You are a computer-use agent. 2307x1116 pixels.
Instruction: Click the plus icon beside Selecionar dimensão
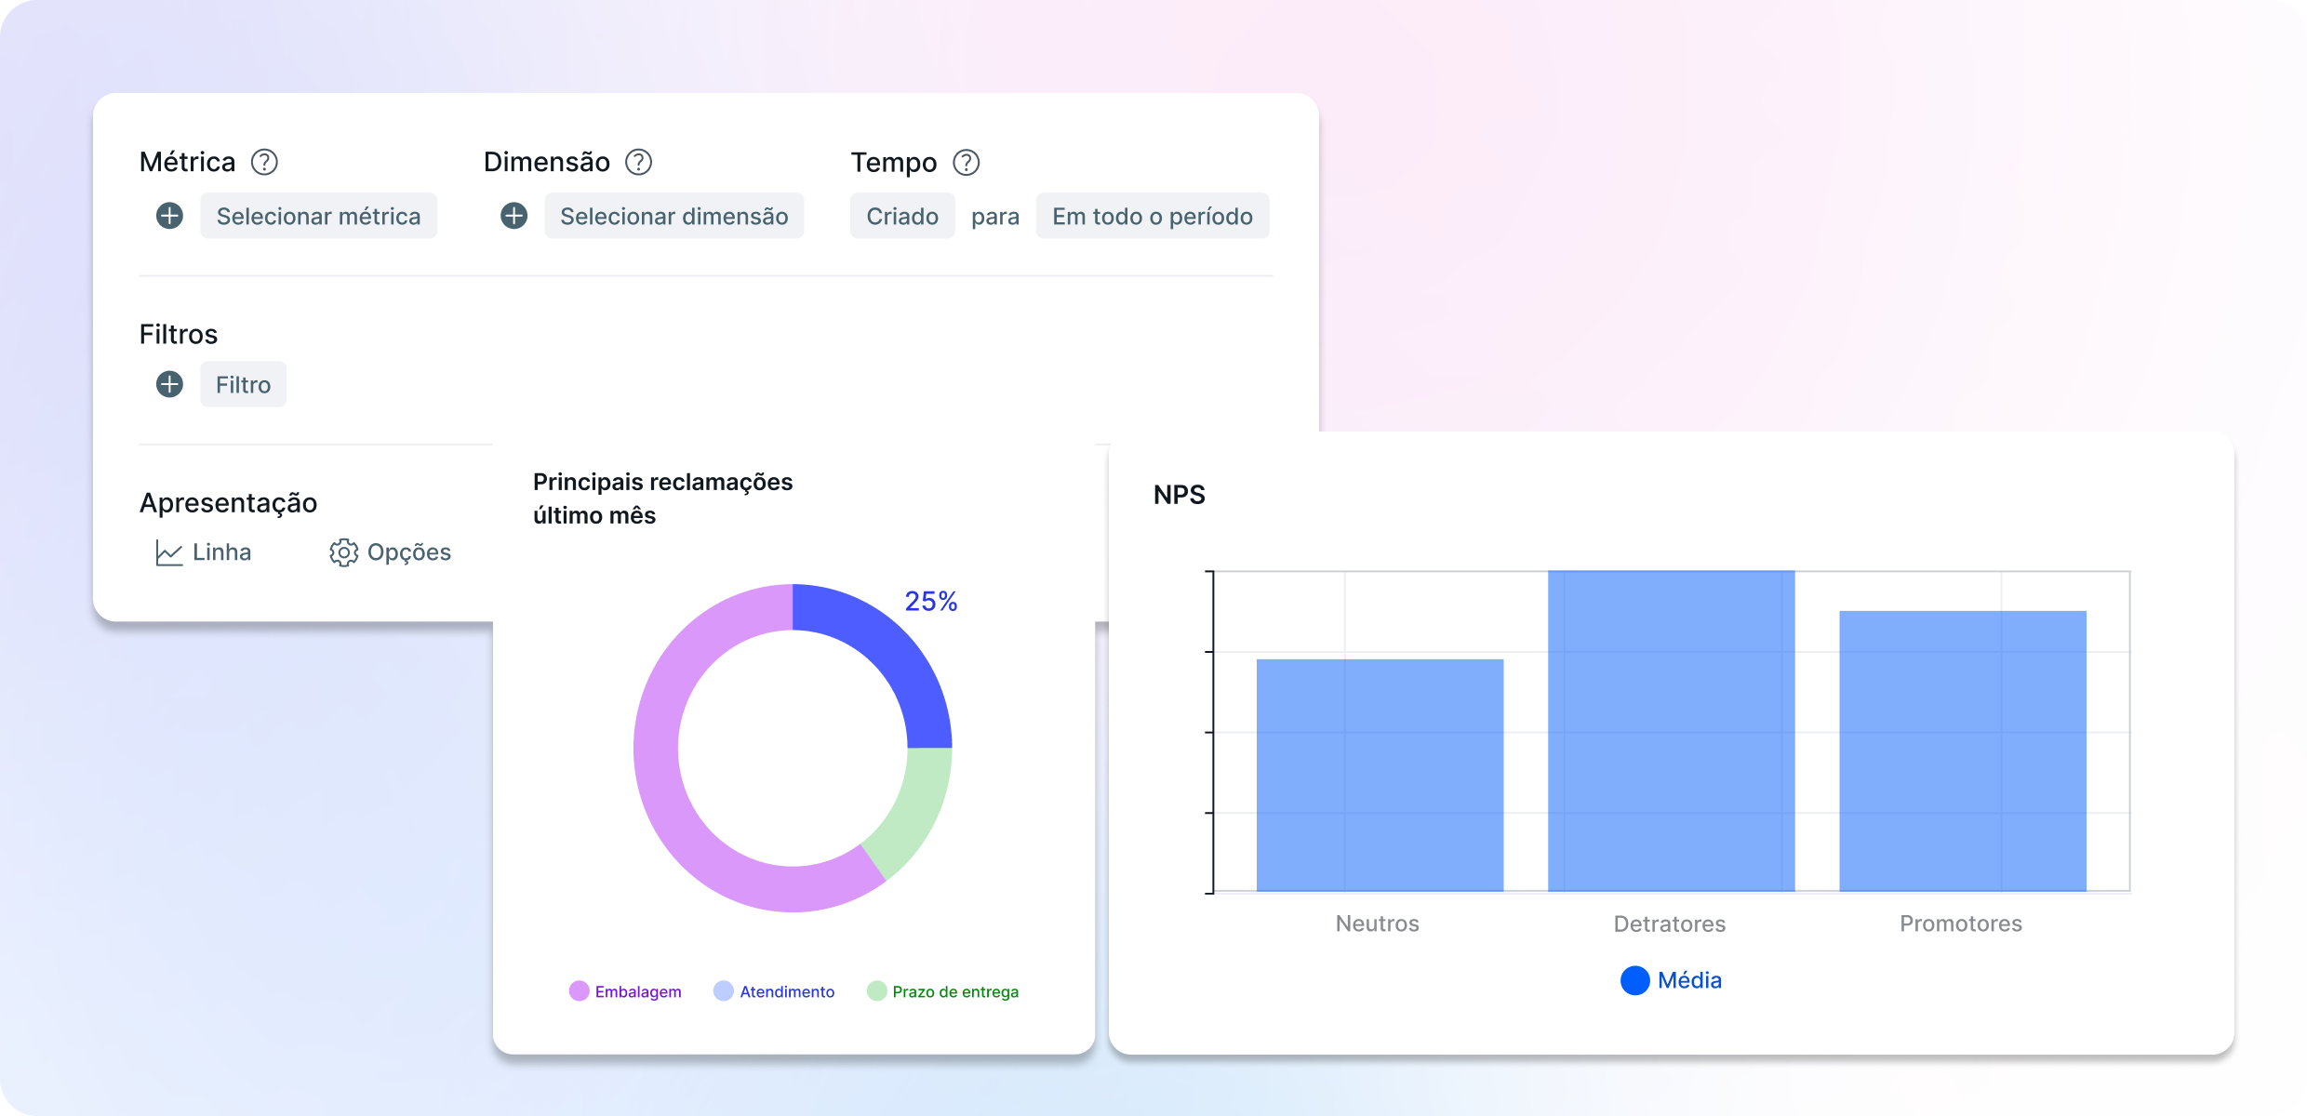pyautogui.click(x=513, y=216)
